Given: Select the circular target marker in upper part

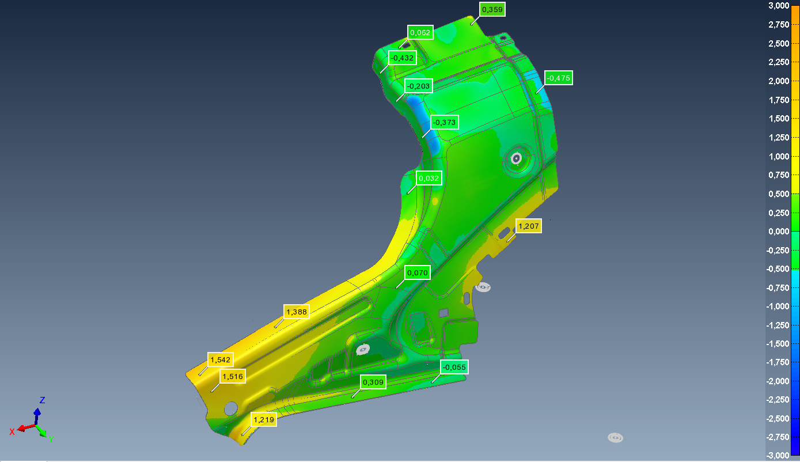Looking at the screenshot, I should (517, 158).
